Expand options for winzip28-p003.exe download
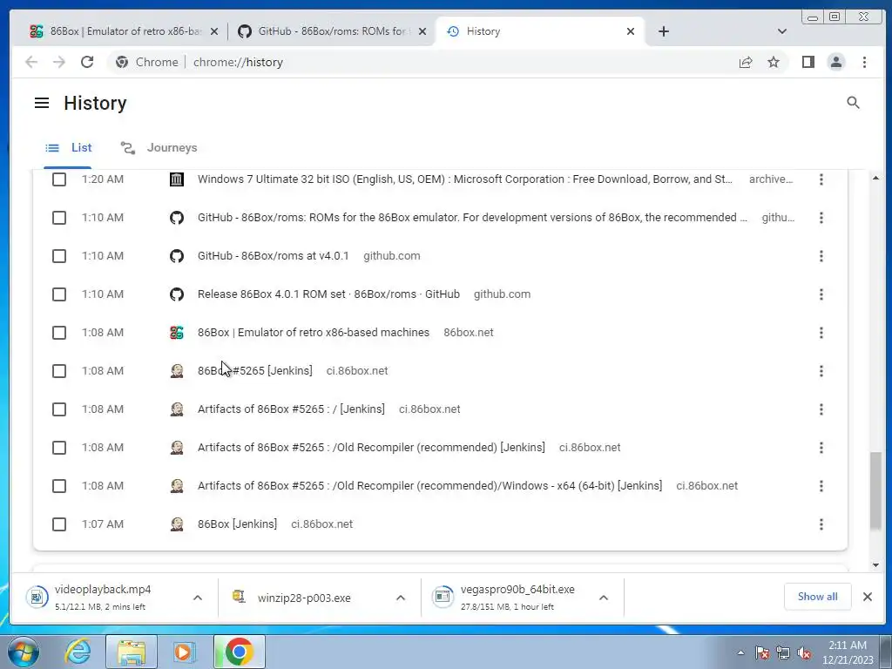 click(401, 598)
